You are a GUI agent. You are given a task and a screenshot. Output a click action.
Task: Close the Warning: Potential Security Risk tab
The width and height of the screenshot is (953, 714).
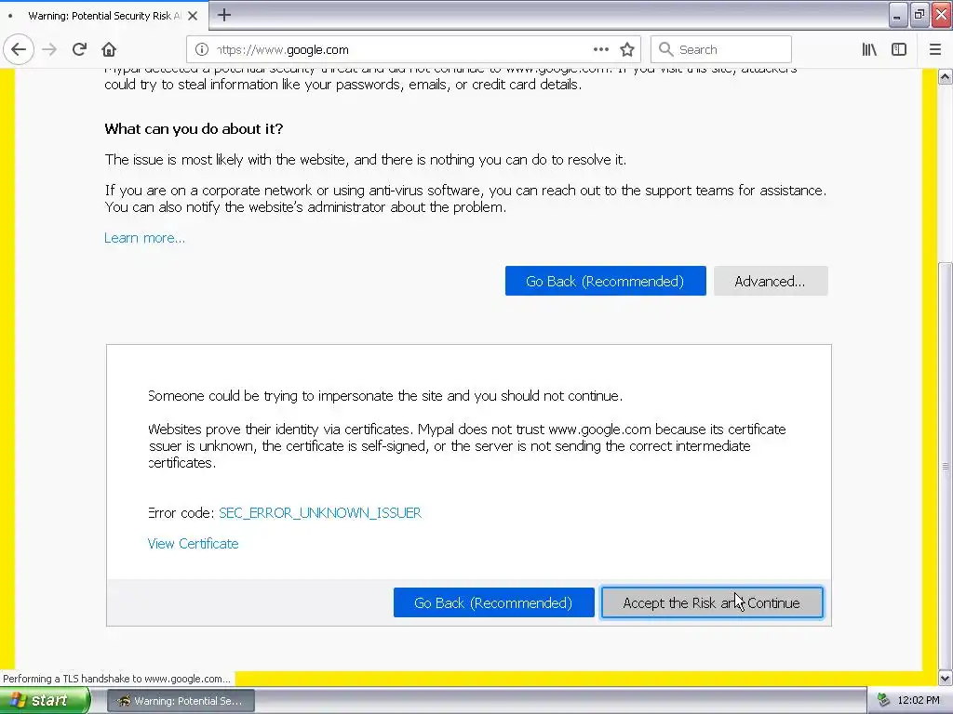point(193,16)
